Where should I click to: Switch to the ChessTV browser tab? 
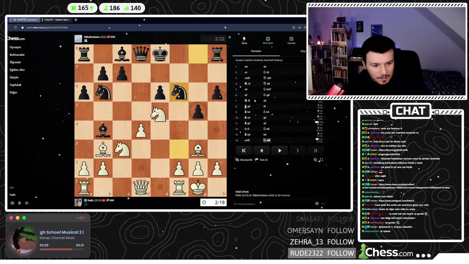(x=56, y=20)
